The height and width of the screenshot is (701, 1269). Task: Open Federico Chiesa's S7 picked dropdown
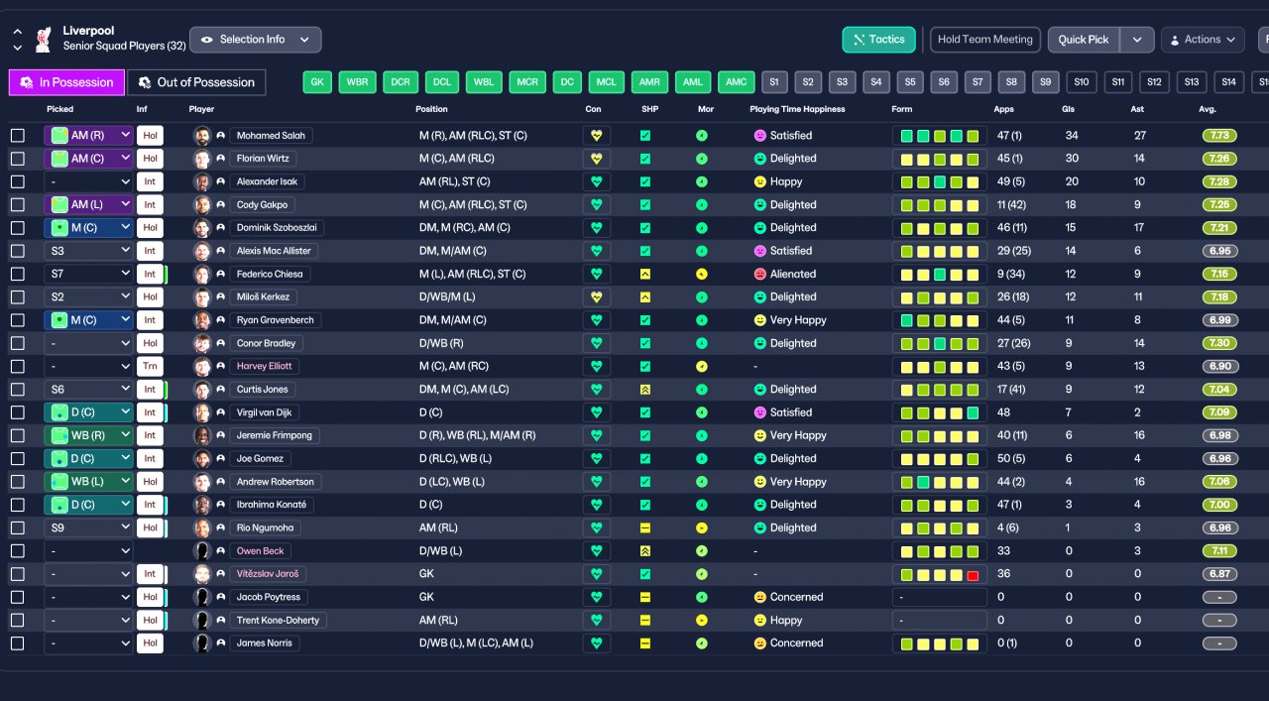[x=88, y=274]
